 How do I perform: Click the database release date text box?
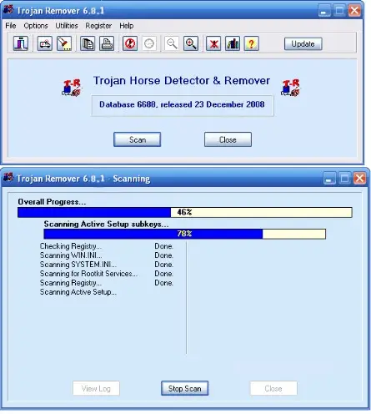[183, 105]
